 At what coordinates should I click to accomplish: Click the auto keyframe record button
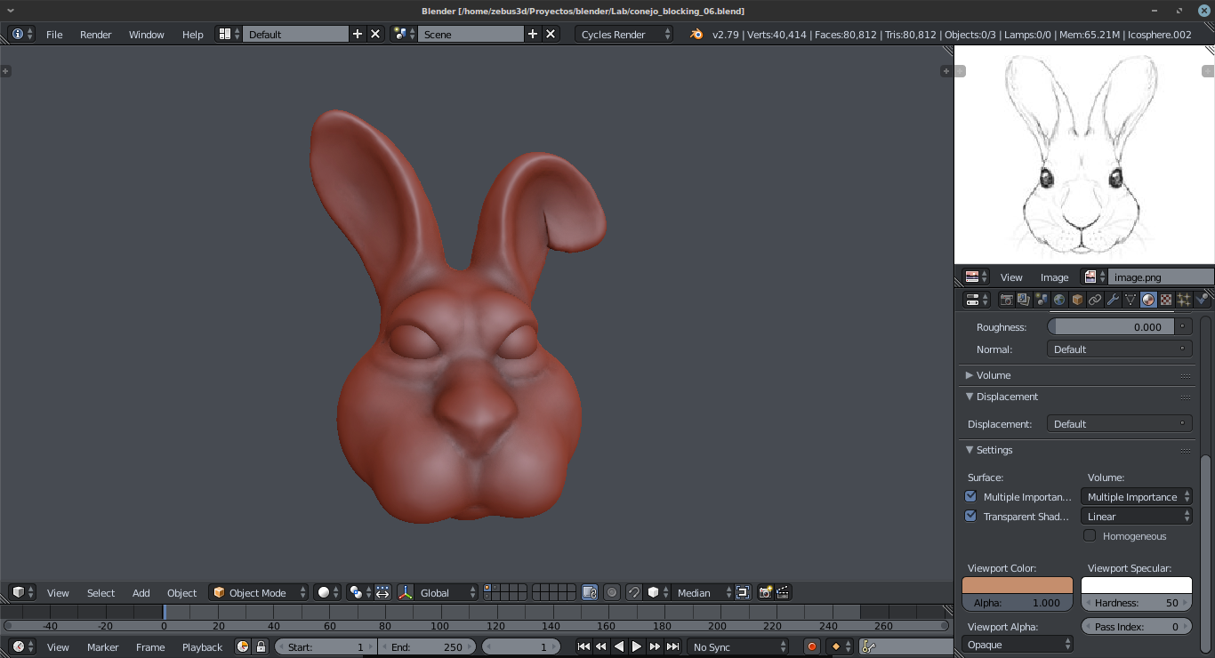[x=811, y=646]
